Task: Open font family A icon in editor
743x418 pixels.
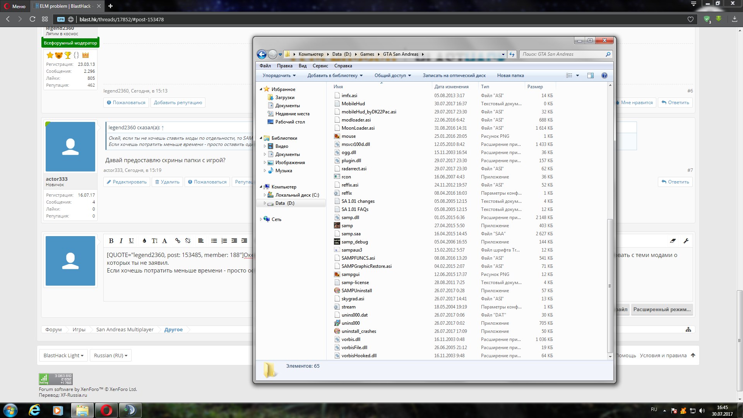Action: tap(164, 241)
